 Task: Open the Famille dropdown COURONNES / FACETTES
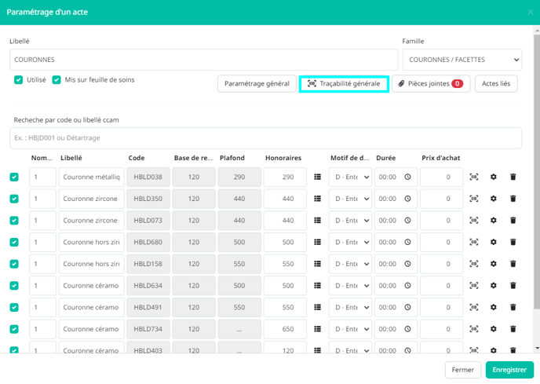click(x=462, y=60)
